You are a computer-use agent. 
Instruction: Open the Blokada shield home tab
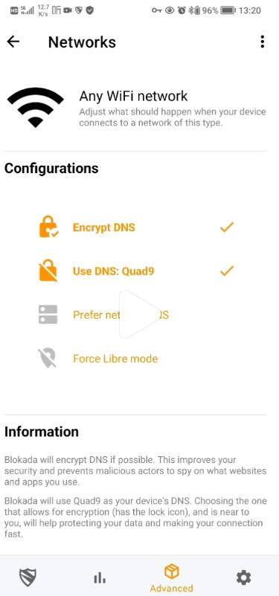[x=28, y=577]
